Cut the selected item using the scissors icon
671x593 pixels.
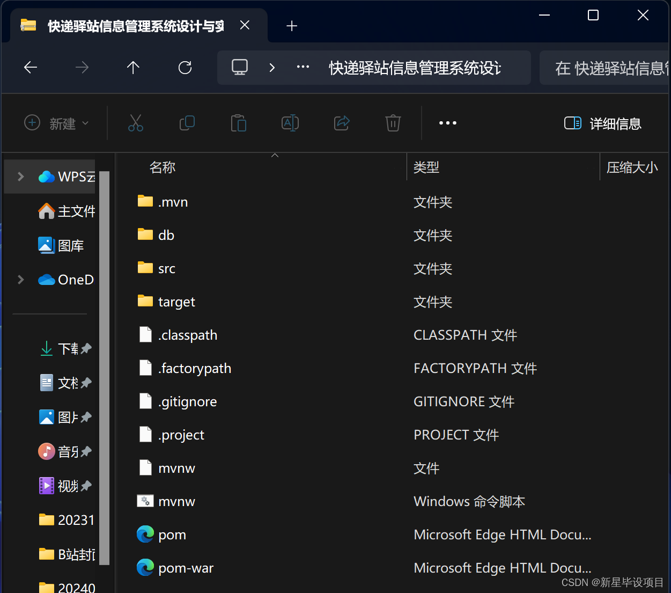click(136, 123)
